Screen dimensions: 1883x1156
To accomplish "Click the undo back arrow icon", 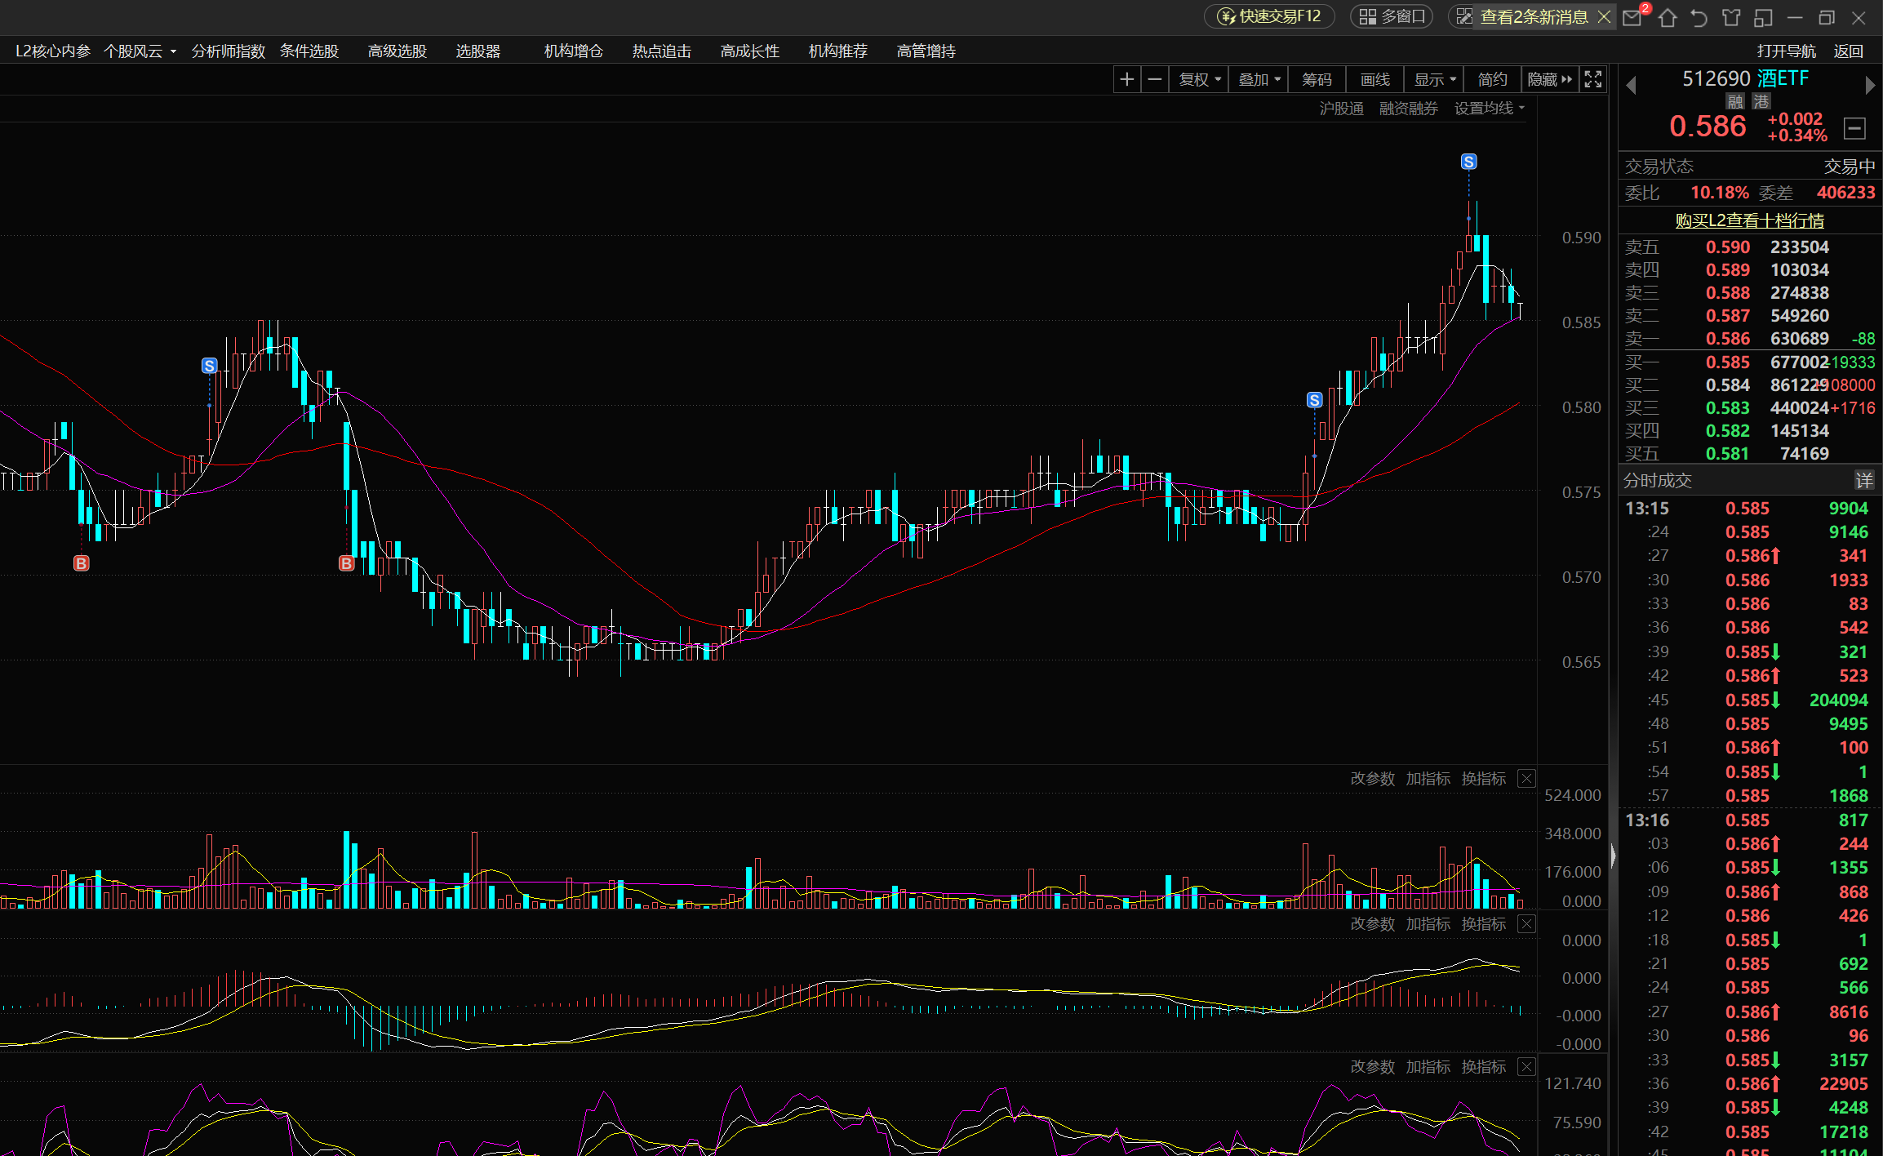I will click(1699, 17).
